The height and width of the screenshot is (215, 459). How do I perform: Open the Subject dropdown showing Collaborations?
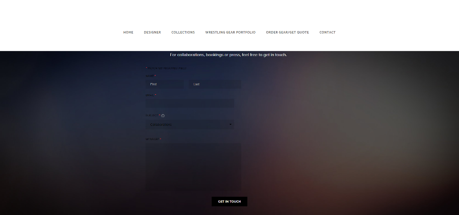point(190,125)
